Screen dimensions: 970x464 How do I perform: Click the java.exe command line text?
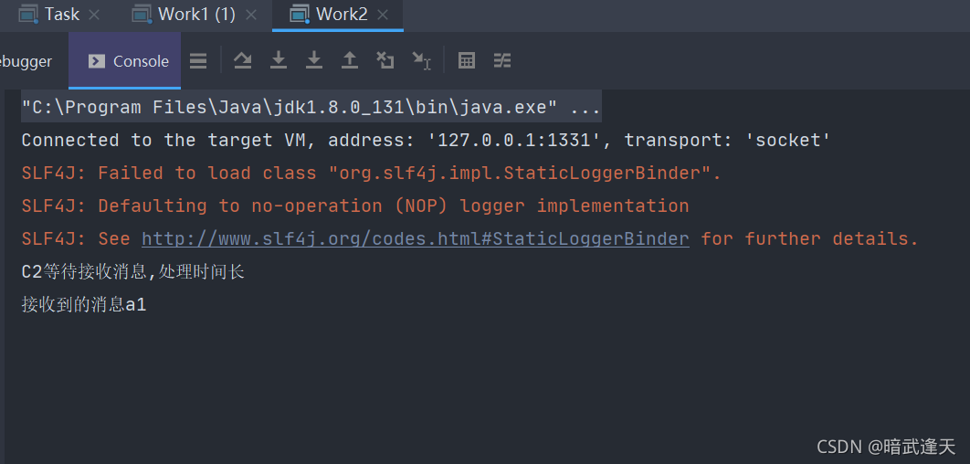[311, 108]
